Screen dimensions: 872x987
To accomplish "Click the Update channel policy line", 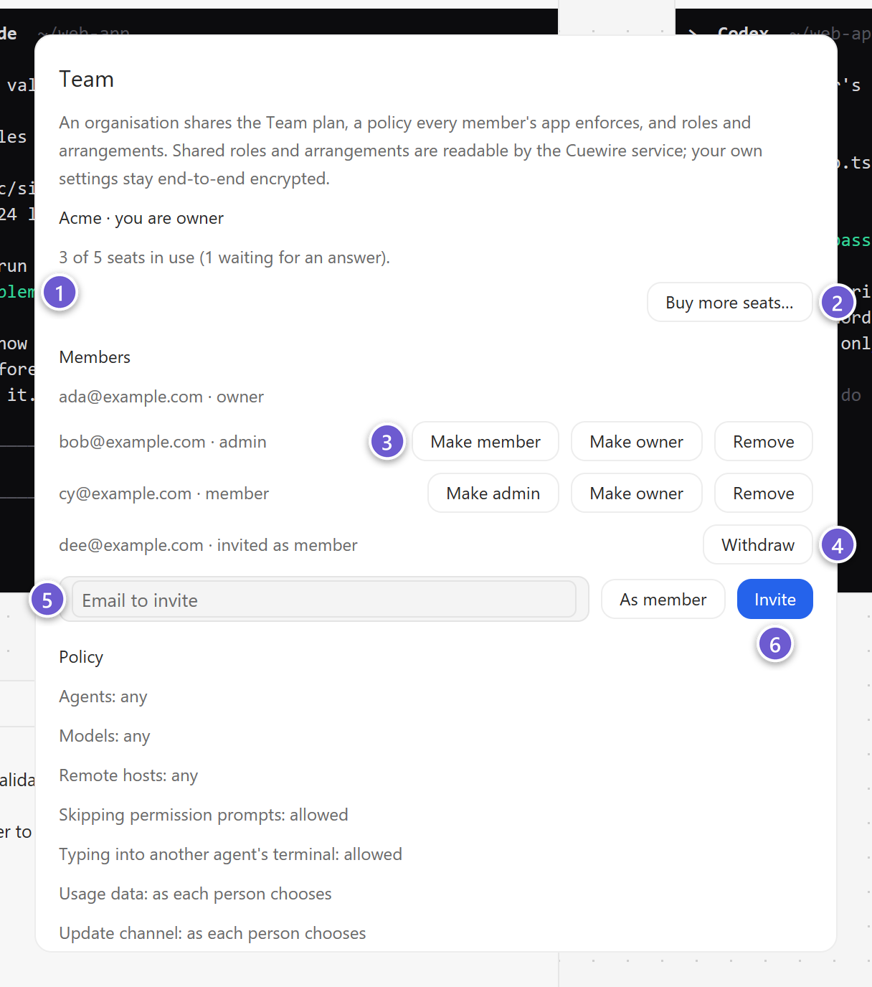I will 212,933.
